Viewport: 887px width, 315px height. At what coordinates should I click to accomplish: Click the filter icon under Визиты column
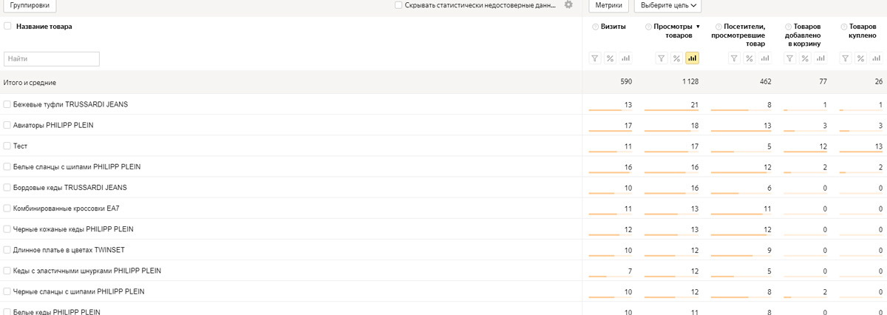(595, 58)
